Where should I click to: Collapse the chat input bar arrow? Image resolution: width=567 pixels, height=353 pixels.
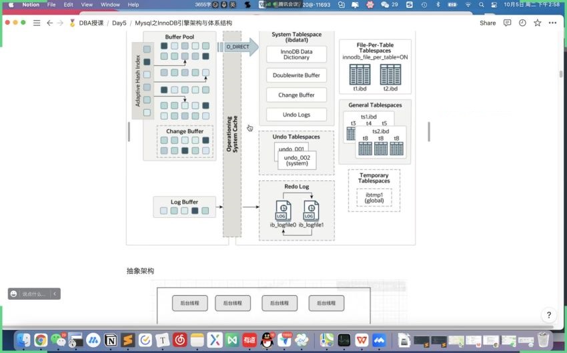point(55,294)
